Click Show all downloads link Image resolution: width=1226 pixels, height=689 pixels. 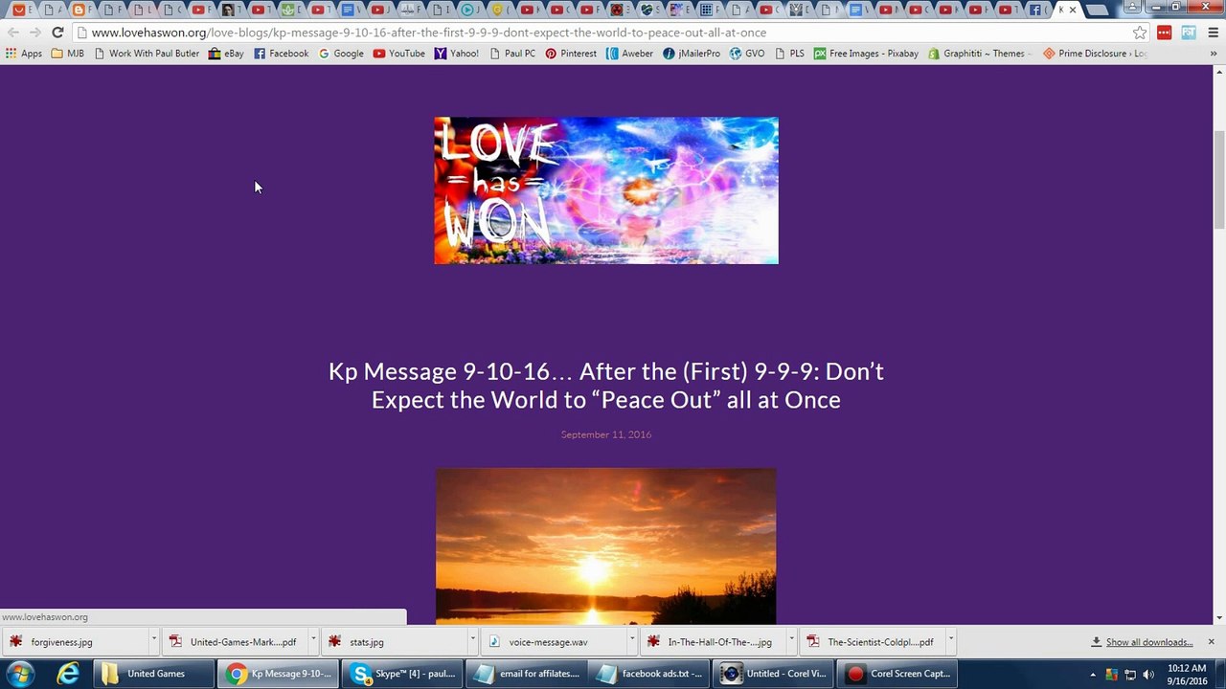click(1148, 642)
